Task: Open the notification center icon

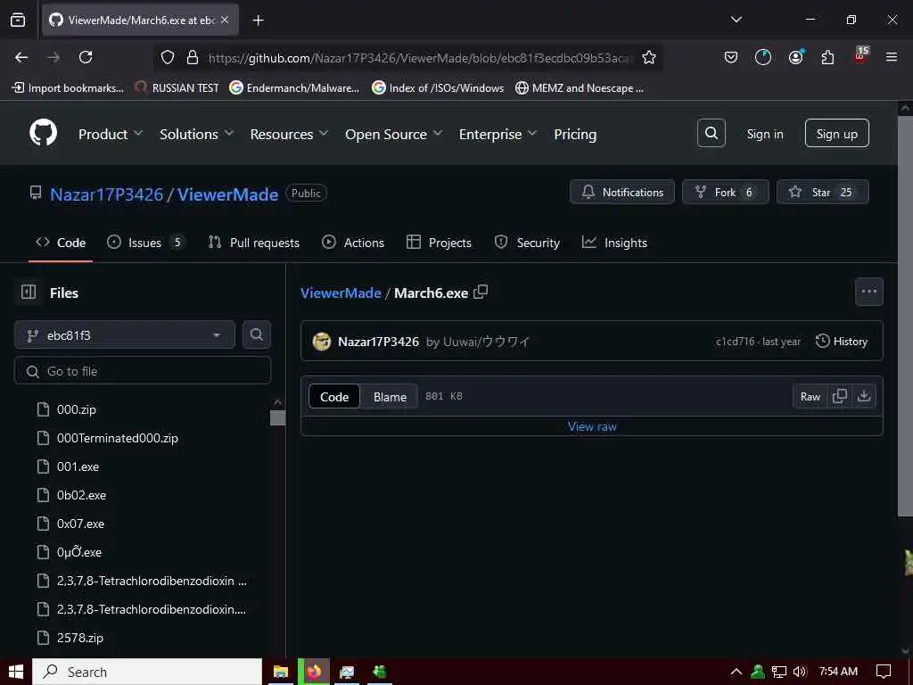Action: click(884, 672)
